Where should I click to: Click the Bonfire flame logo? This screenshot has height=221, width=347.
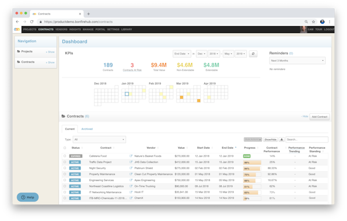pos(17,30)
